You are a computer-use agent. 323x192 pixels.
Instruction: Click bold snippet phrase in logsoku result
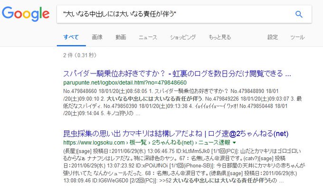tap(220, 181)
